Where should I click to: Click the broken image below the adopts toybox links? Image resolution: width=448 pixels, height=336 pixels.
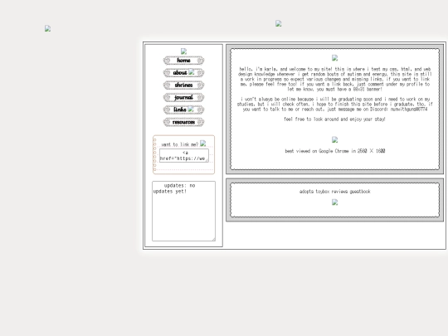[335, 202]
